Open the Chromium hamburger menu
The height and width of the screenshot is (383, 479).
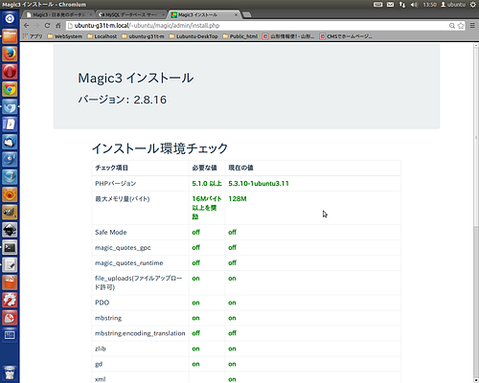pyautogui.click(x=472, y=26)
